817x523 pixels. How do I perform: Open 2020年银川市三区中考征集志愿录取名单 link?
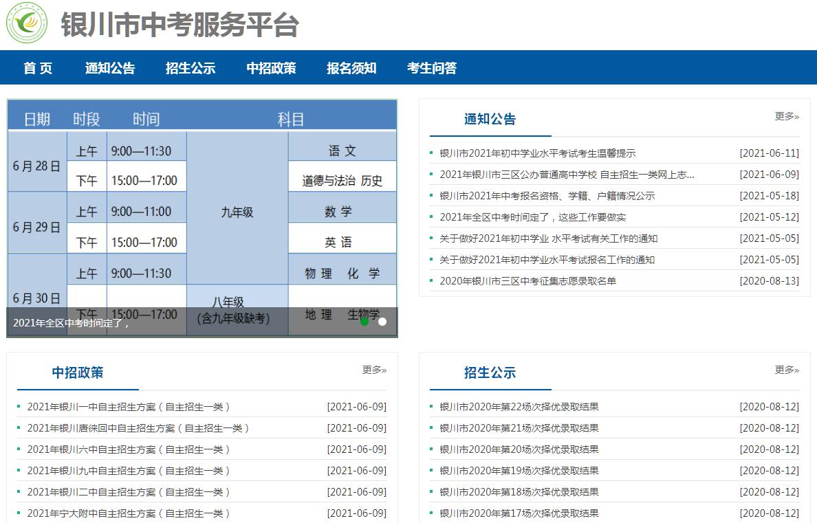coord(527,281)
